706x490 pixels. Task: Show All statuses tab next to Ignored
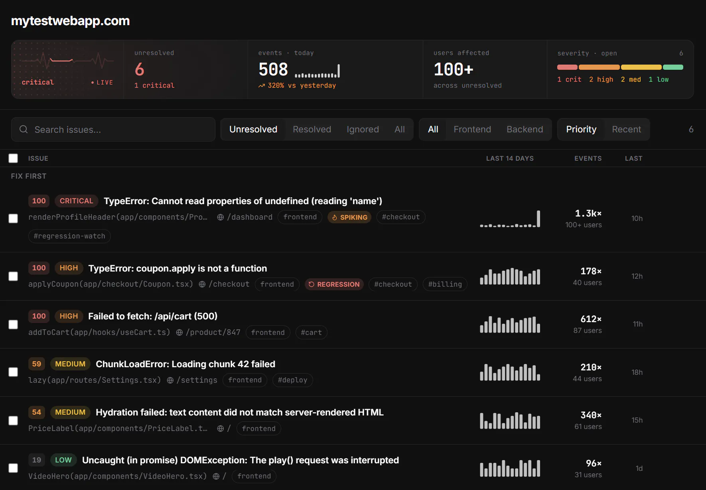pyautogui.click(x=400, y=129)
